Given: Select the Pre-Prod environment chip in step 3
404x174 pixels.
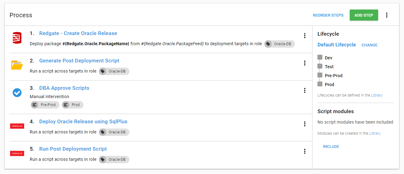Looking at the screenshot, I should coord(45,105).
